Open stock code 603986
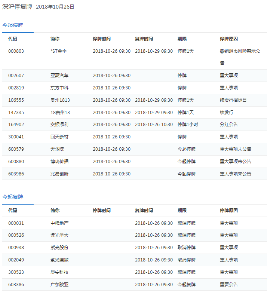 click(16, 174)
